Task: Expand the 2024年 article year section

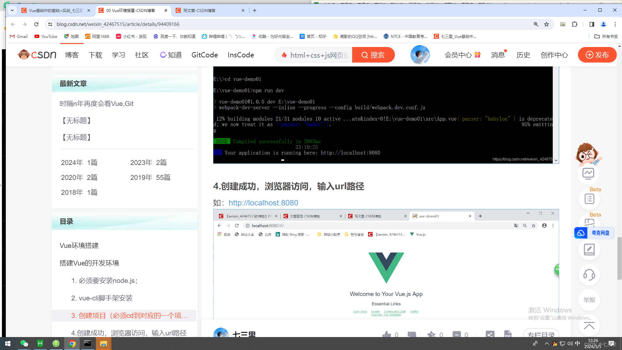Action: point(79,162)
